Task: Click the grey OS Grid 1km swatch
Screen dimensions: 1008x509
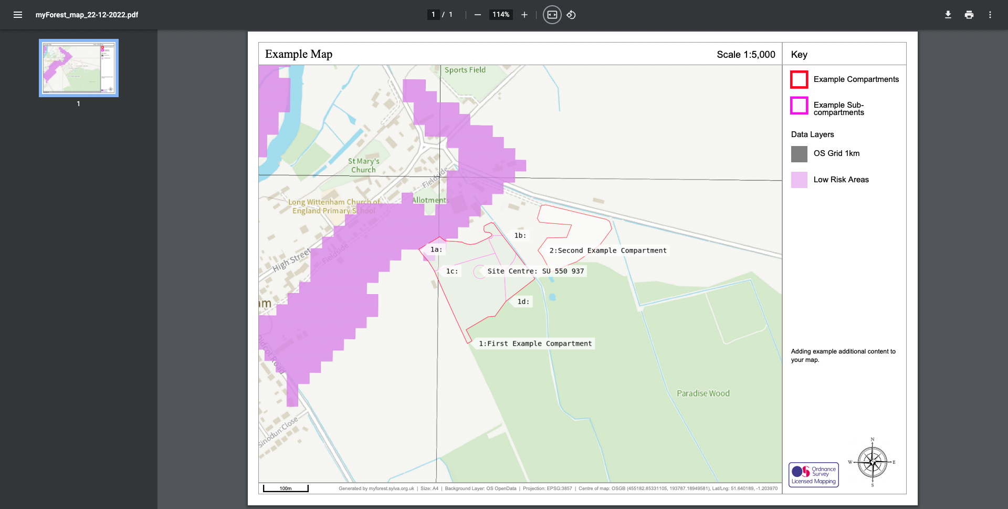Action: (x=799, y=154)
